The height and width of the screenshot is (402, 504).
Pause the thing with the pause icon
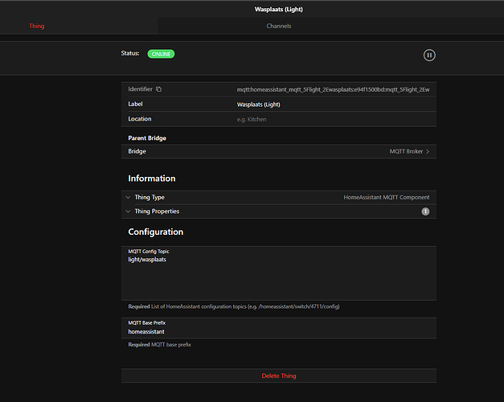point(429,55)
